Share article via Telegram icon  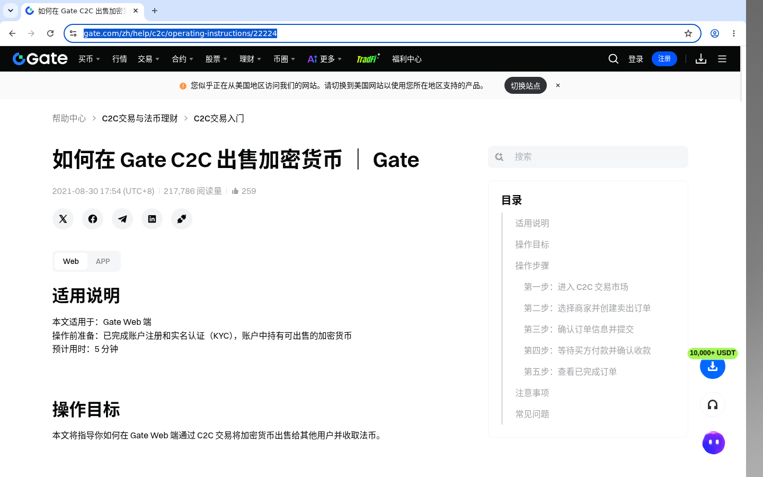pos(122,219)
